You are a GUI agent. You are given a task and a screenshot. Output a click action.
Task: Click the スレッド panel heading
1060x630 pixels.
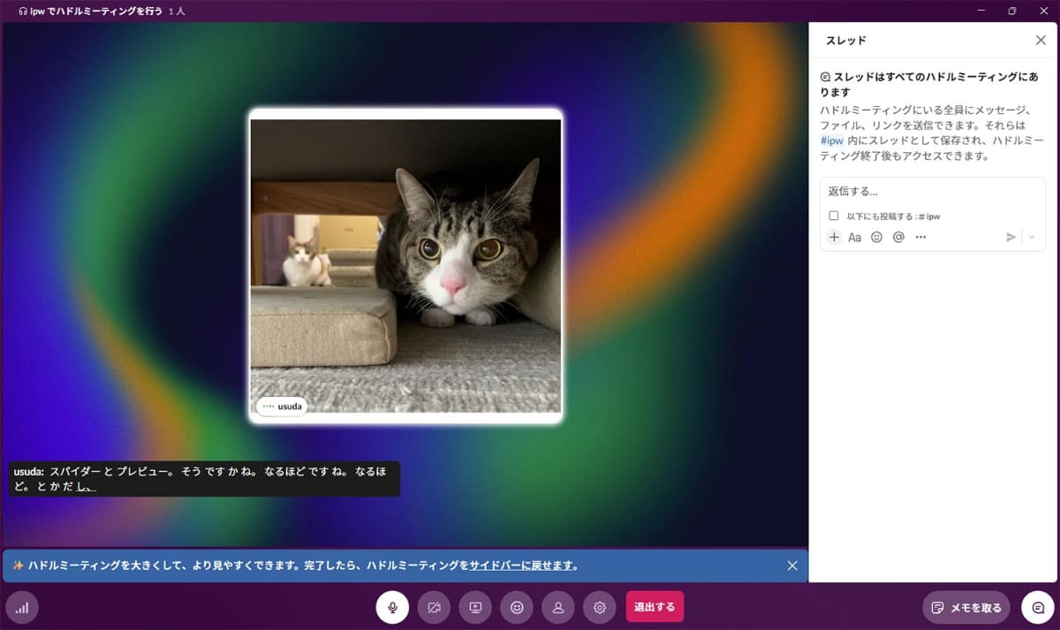coord(845,41)
